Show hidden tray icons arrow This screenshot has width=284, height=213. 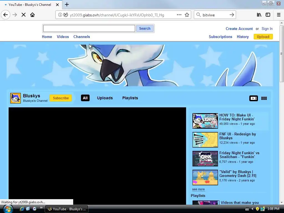coord(252,209)
